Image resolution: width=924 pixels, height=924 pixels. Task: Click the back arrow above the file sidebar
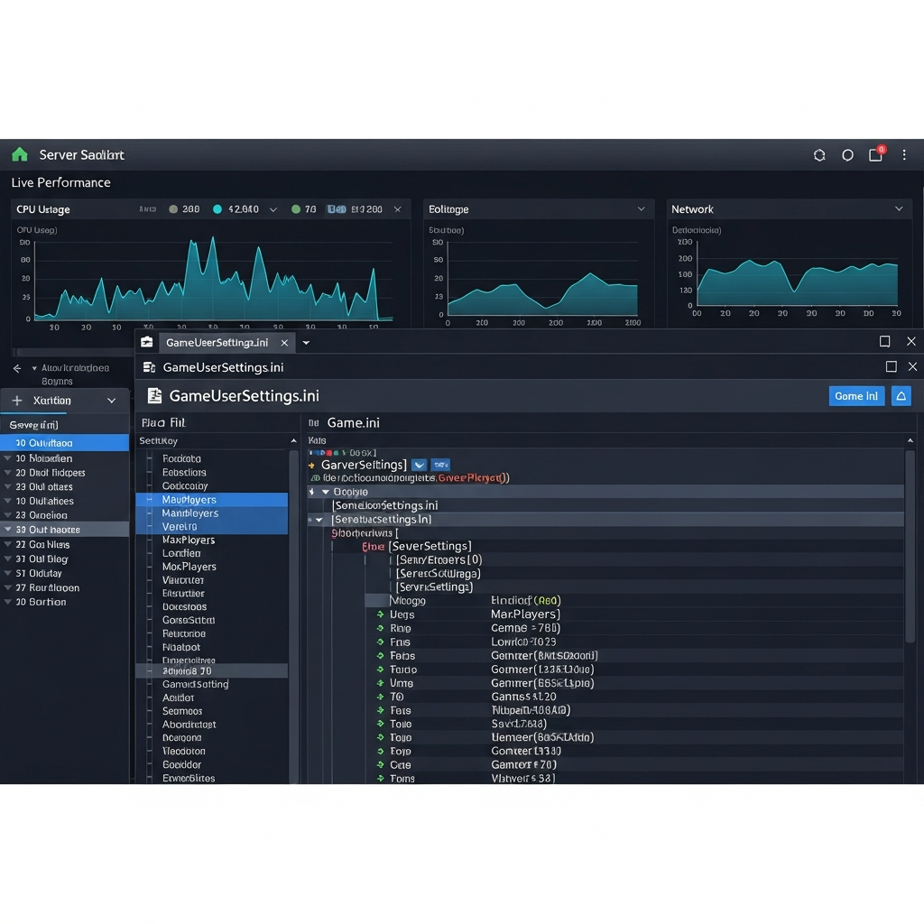(16, 367)
